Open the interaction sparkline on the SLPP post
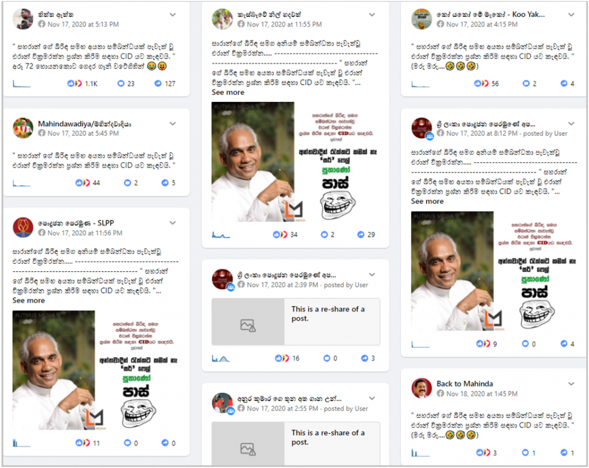The width and height of the screenshot is (589, 468). coord(21,443)
